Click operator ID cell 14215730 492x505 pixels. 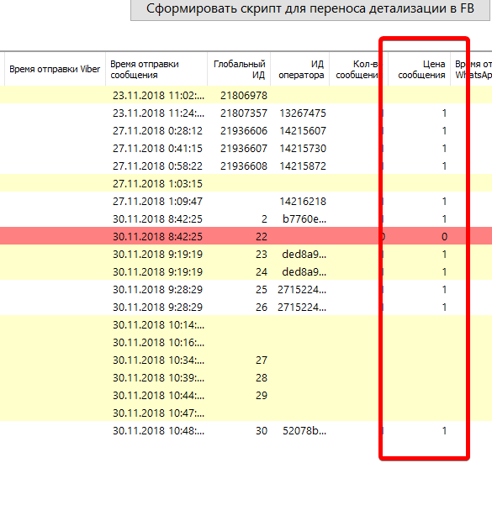[303, 149]
